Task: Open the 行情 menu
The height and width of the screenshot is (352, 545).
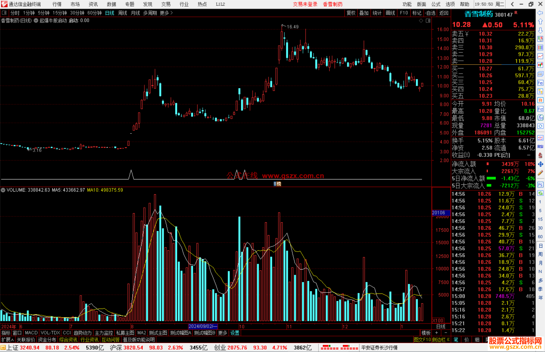Action: click(57, 4)
